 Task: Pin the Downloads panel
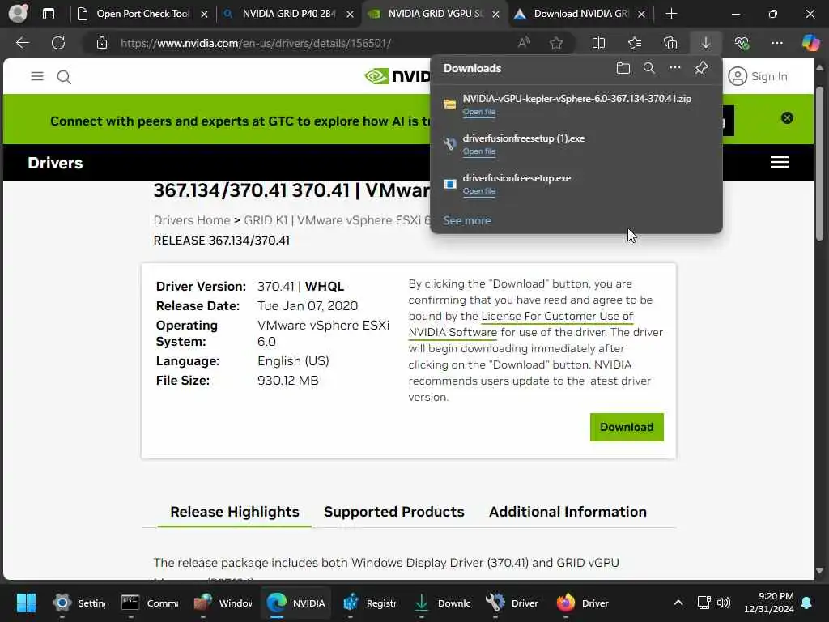click(701, 68)
